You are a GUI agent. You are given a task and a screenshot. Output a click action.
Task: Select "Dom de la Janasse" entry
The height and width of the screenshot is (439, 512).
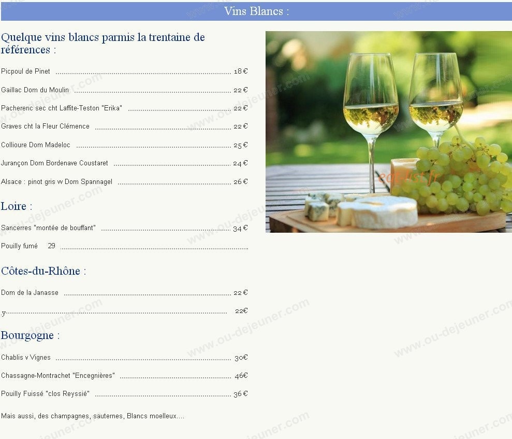coord(30,292)
